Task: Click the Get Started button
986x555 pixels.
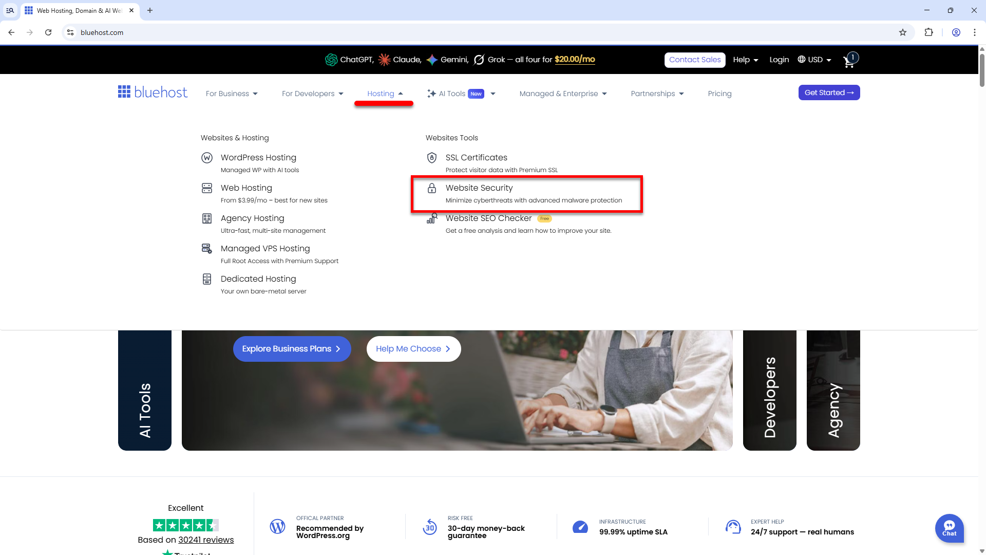Action: click(829, 92)
